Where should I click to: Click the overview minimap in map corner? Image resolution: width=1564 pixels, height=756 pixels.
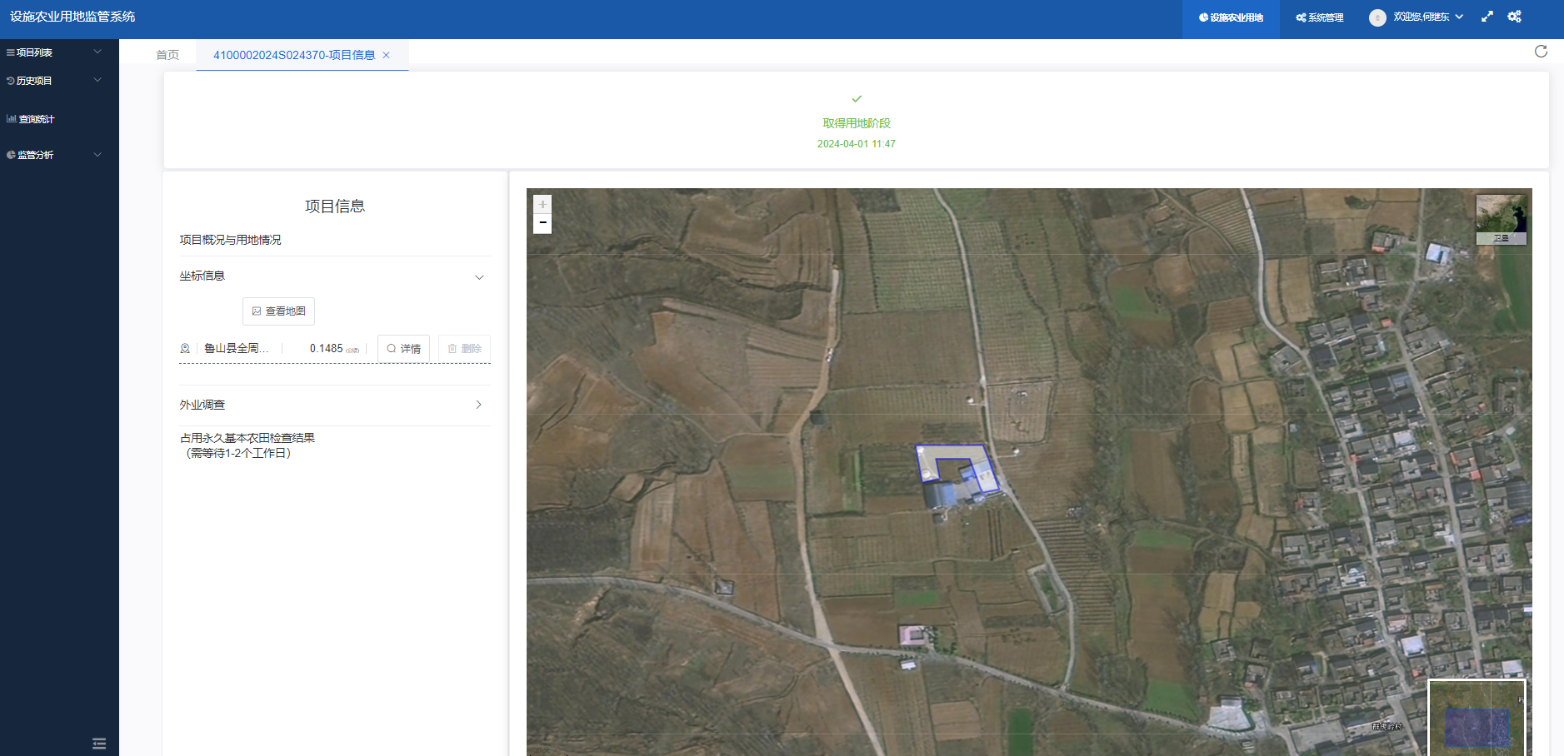[1477, 719]
